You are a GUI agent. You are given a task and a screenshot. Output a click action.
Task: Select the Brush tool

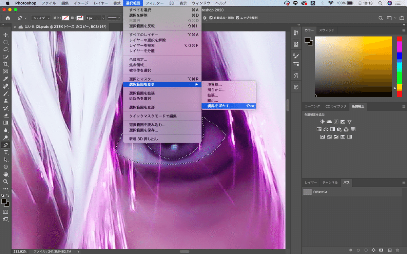(x=5, y=93)
